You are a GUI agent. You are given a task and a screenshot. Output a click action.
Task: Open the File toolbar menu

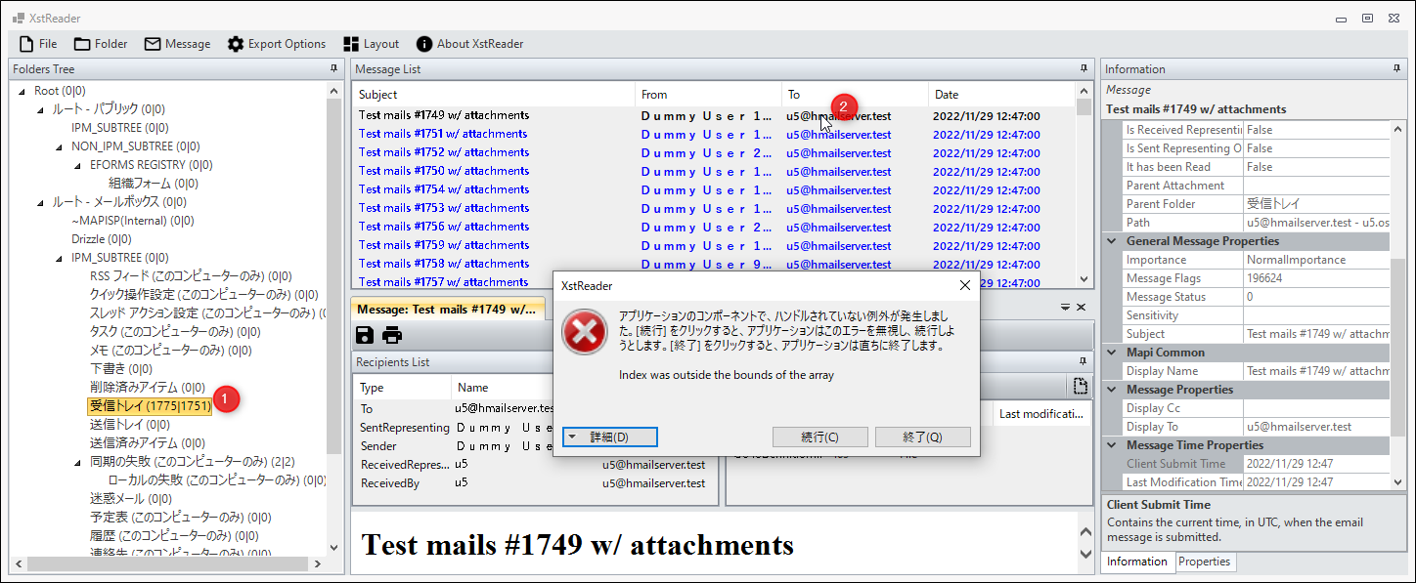click(38, 44)
